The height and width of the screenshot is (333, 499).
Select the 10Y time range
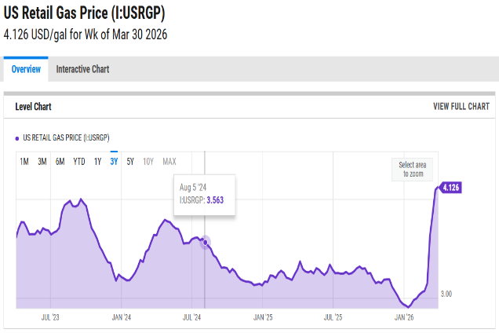tap(148, 162)
